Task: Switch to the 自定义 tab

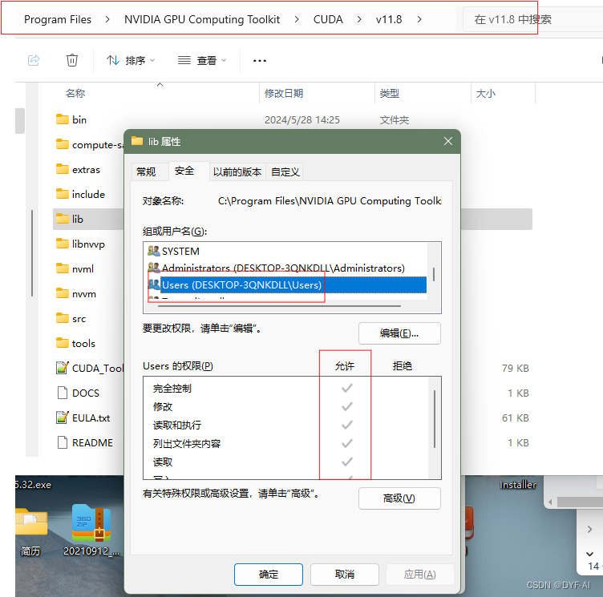Action: [x=285, y=171]
